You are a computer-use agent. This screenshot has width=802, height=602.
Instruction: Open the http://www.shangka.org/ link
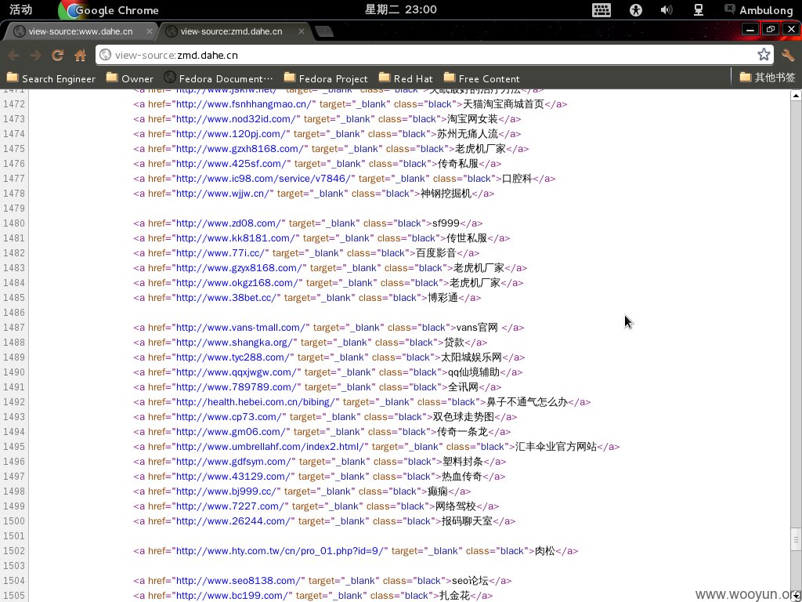235,342
